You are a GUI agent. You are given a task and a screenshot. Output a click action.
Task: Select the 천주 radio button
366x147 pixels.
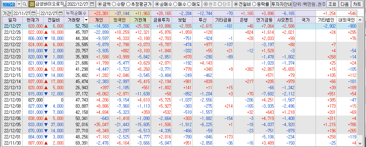click(x=205, y=4)
